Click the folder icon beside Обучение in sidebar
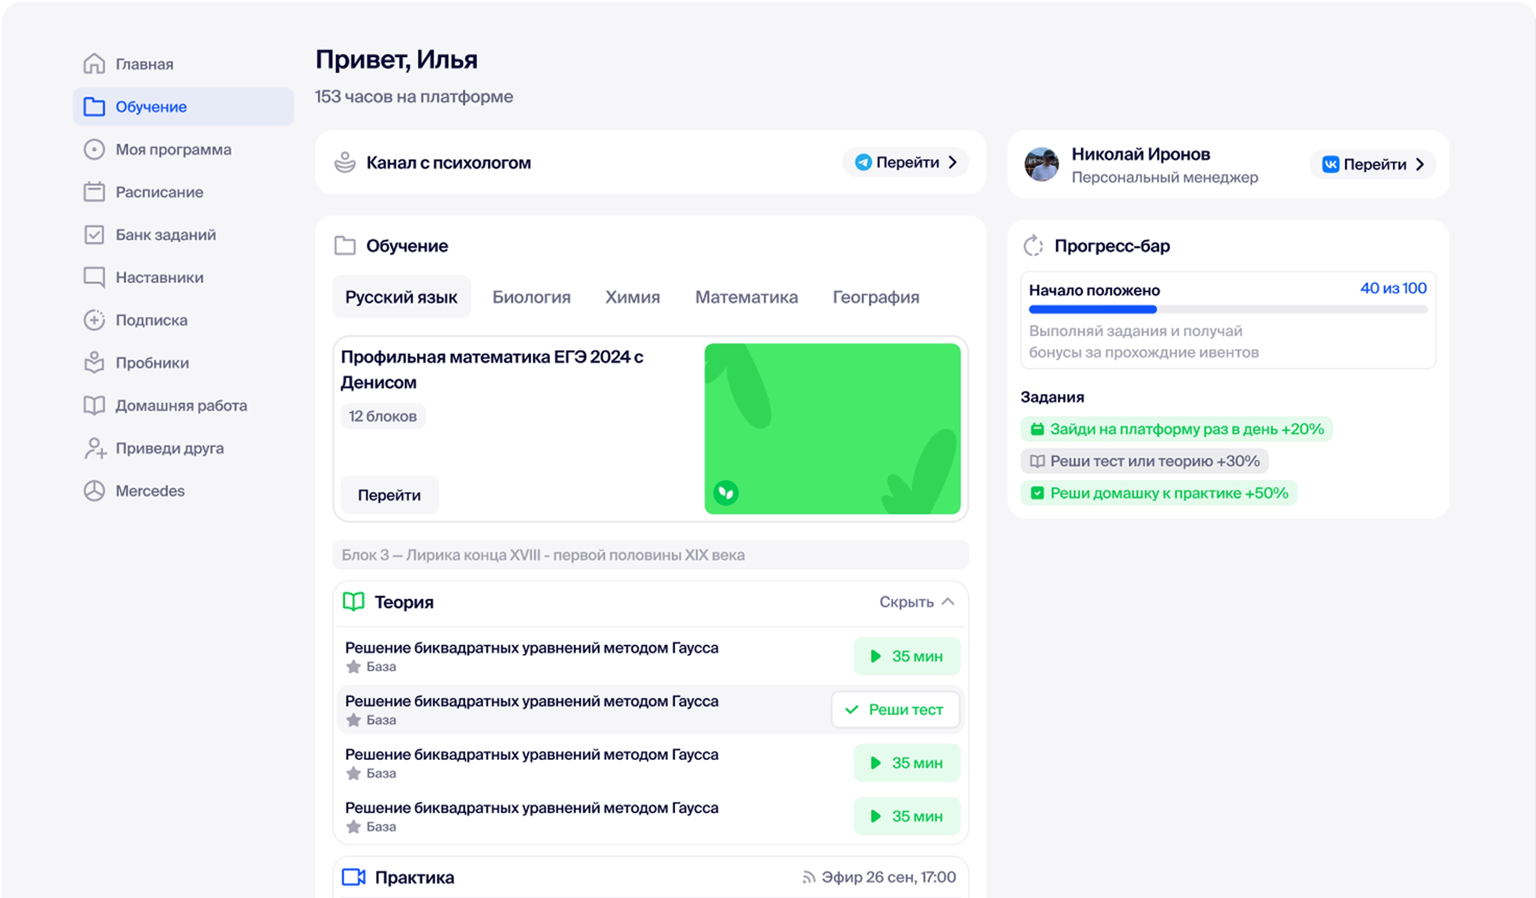The height and width of the screenshot is (898, 1536). point(94,107)
